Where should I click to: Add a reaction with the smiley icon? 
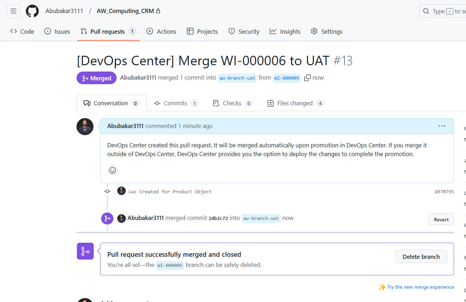pos(112,170)
